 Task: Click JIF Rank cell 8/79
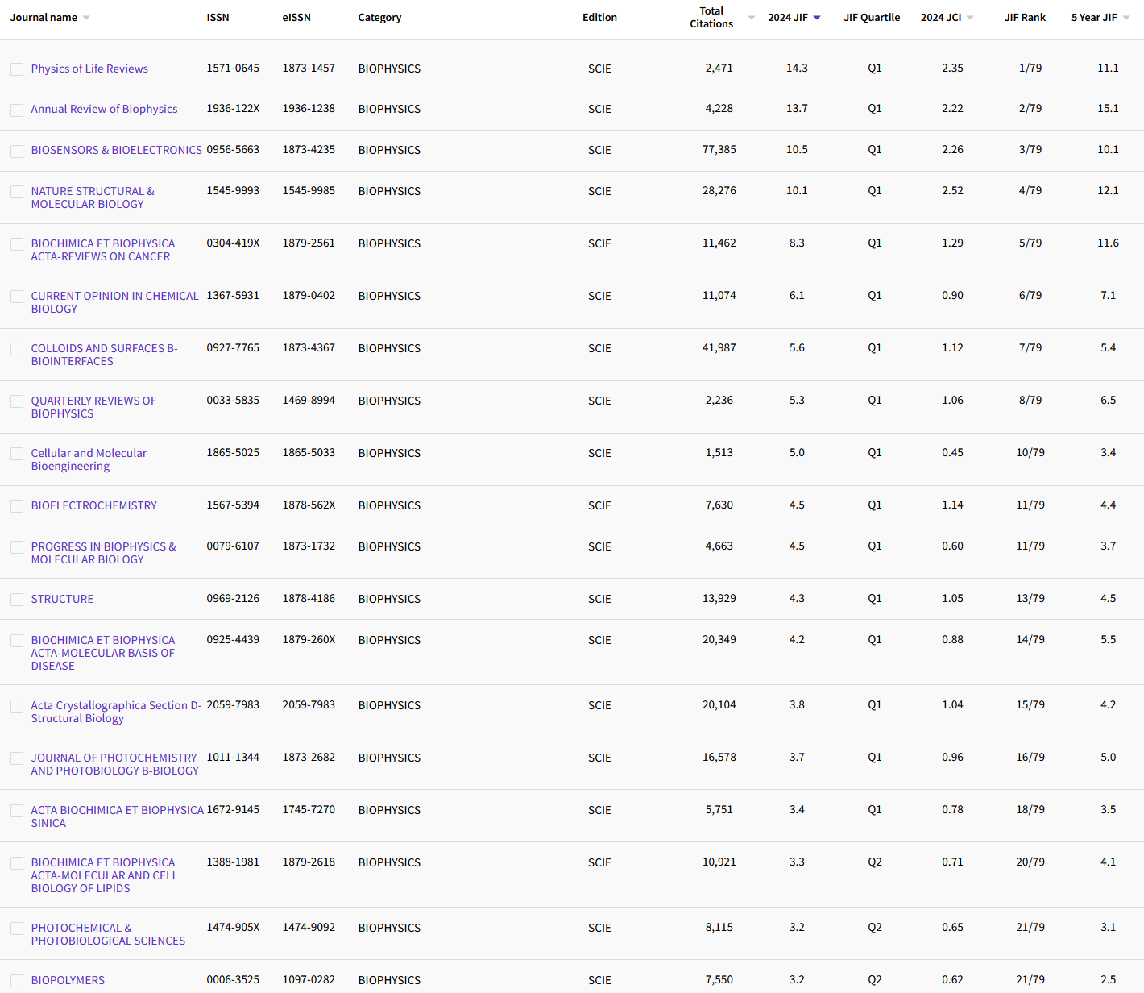point(1030,400)
